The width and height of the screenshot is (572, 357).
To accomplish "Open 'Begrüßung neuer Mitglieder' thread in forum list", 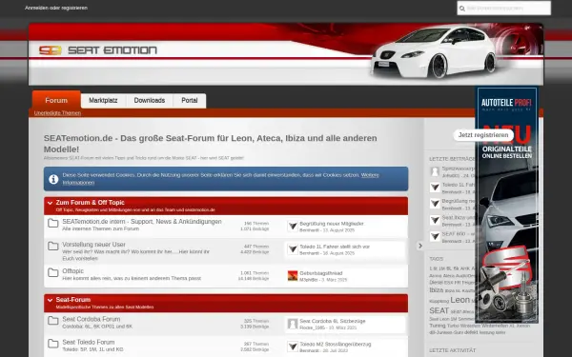I will (x=332, y=224).
